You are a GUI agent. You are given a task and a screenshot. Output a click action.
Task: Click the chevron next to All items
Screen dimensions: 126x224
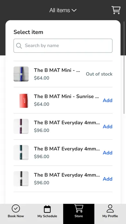(x=74, y=10)
